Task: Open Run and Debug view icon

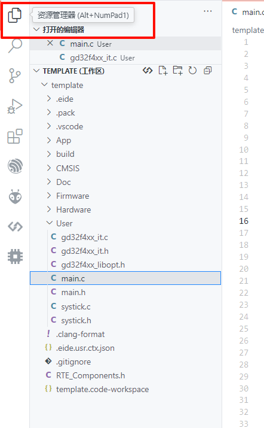Action: [x=15, y=106]
